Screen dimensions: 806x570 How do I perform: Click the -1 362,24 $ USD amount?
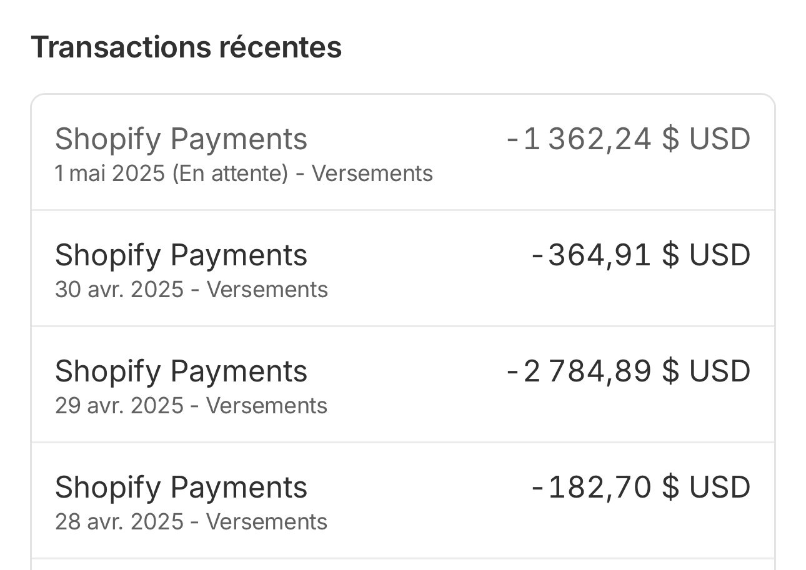[628, 139]
